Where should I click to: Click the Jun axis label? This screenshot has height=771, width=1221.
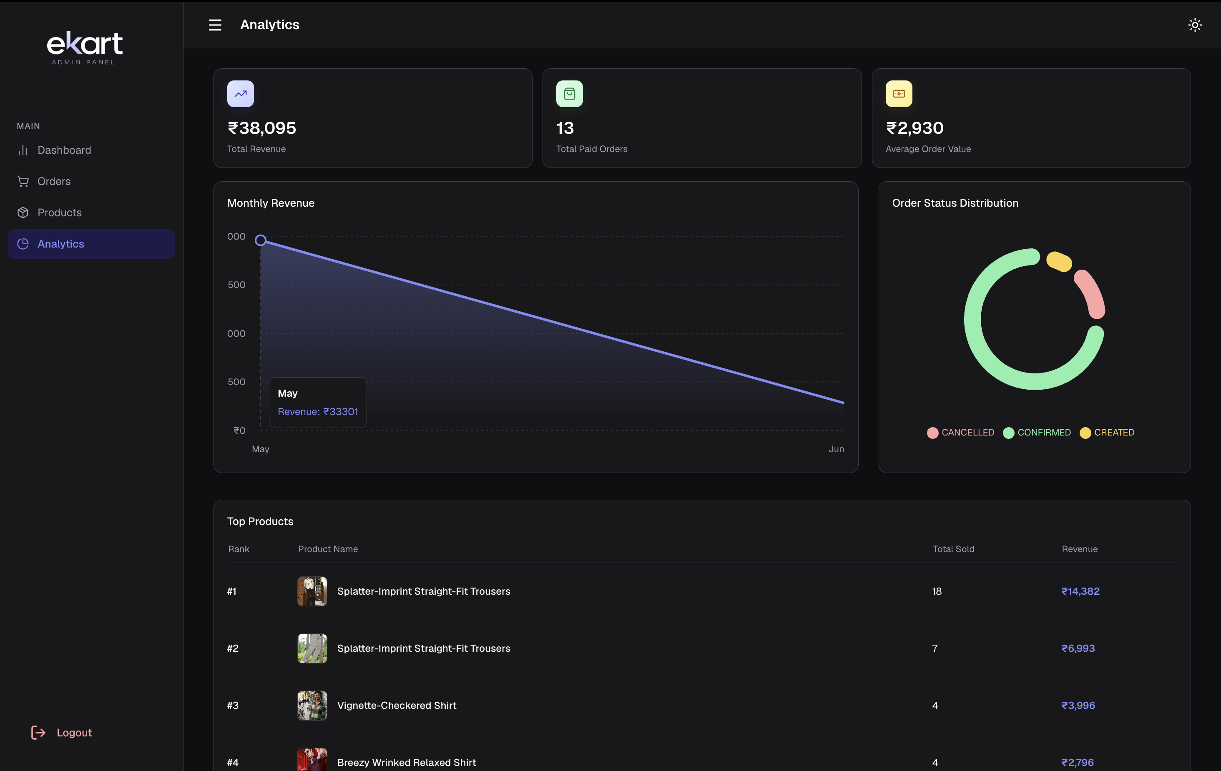(x=836, y=449)
